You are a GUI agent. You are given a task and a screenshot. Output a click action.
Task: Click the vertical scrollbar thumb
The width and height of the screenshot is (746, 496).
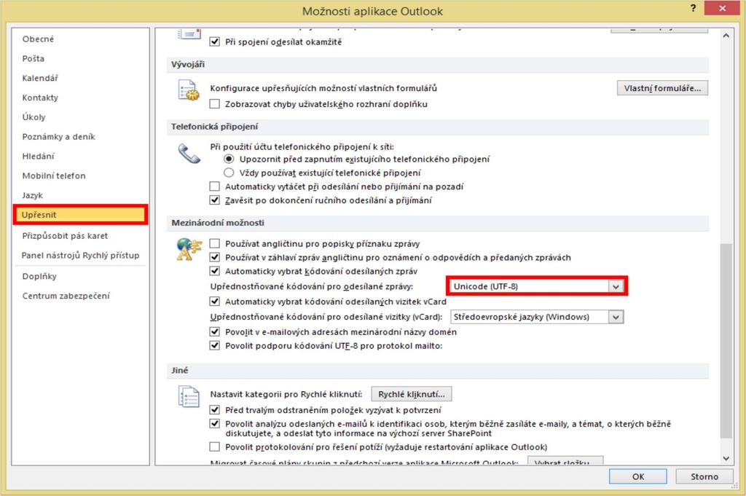coord(726,341)
